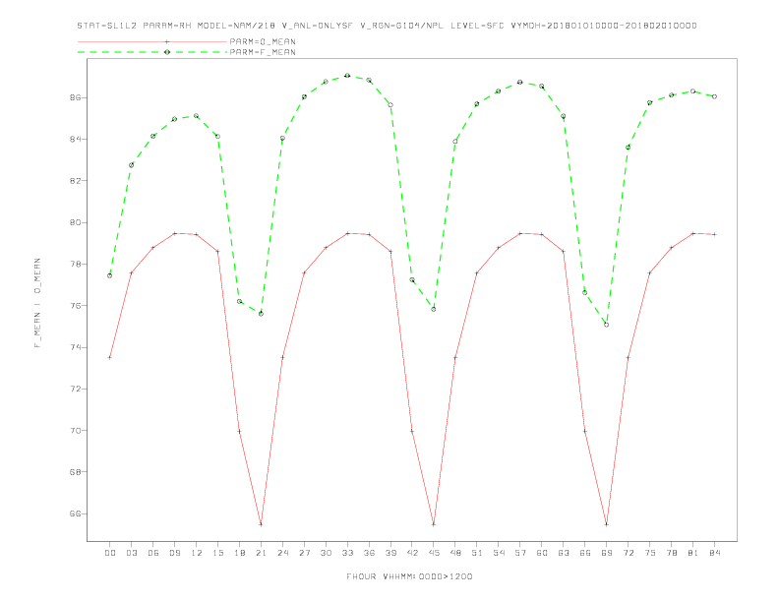Click x-axis hour label 00
779x602 pixels.
(110, 553)
